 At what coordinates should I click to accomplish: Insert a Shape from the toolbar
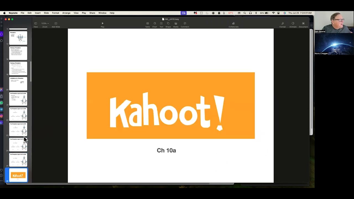coord(168,25)
